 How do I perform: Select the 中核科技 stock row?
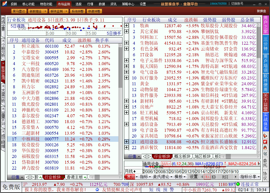coord(63,139)
